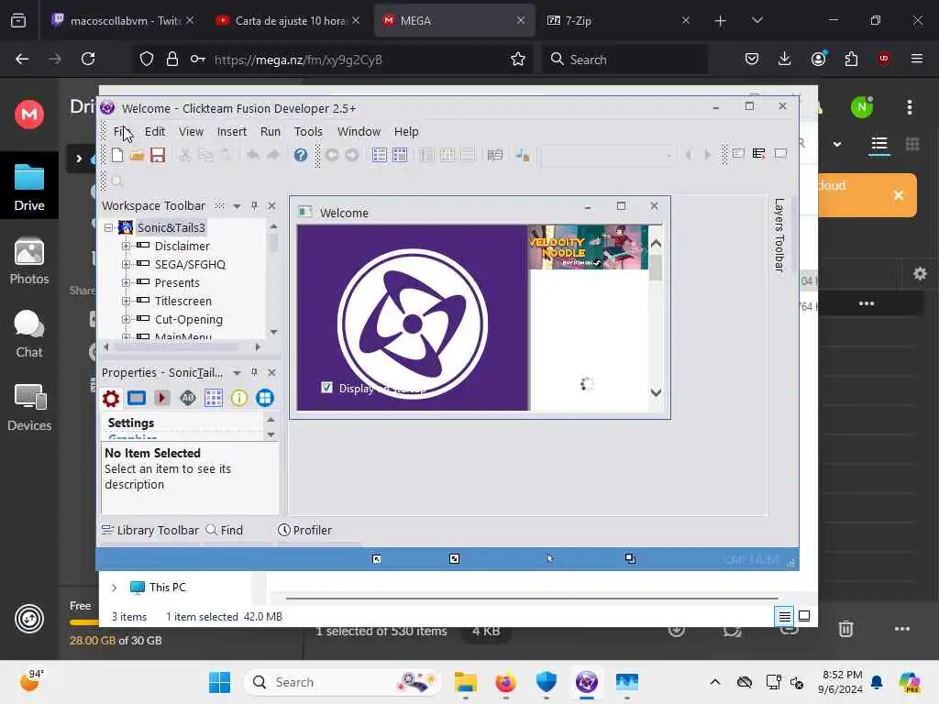
Task: Open the View menu
Action: [191, 132]
